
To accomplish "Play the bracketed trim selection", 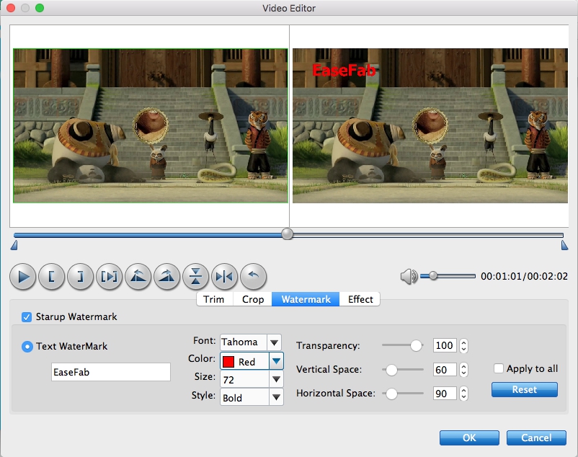I will [x=109, y=276].
